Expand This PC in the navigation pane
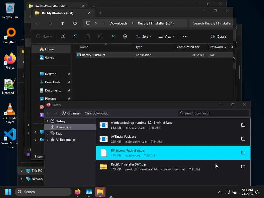 tap(22, 171)
